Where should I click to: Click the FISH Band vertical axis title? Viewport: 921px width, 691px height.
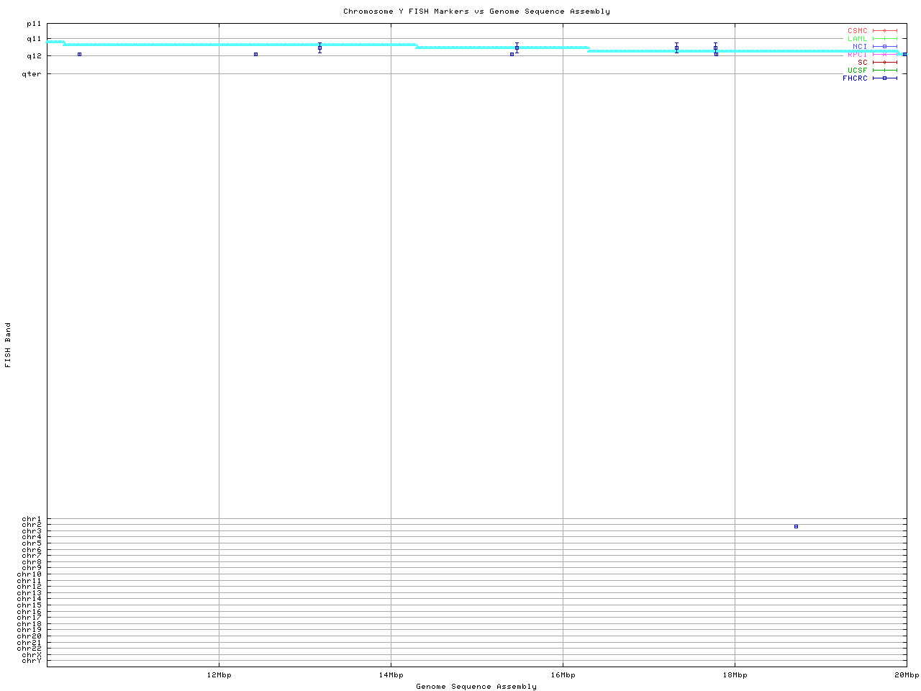click(x=8, y=345)
